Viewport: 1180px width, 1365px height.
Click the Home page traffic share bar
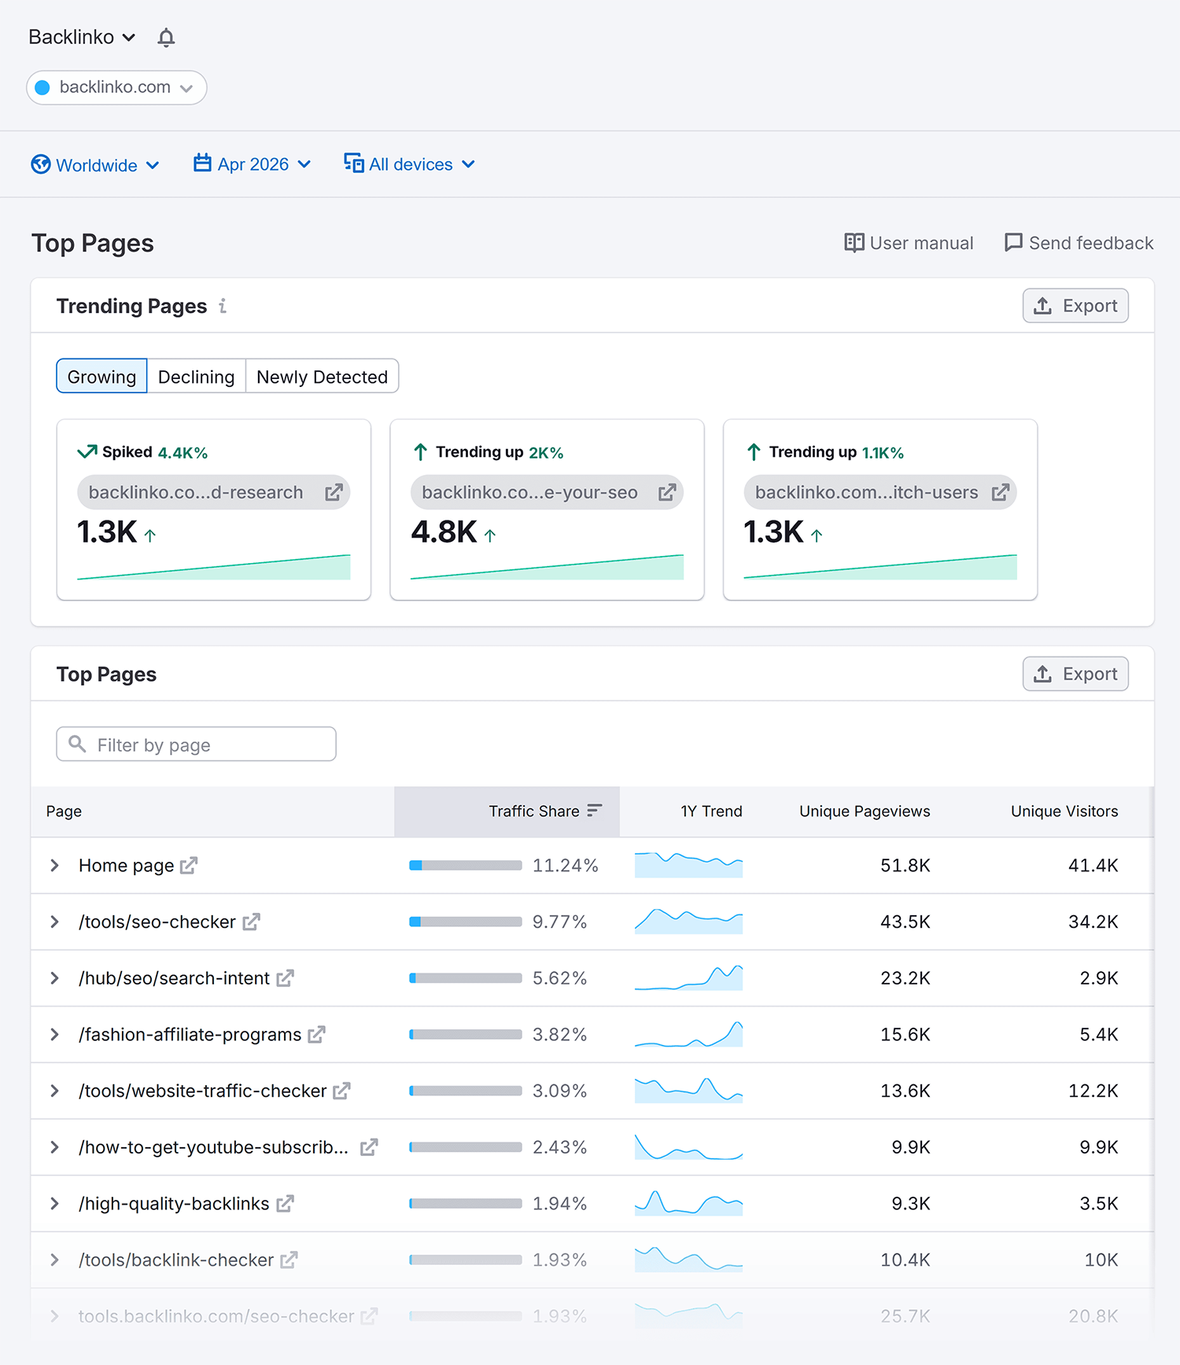pyautogui.click(x=466, y=866)
